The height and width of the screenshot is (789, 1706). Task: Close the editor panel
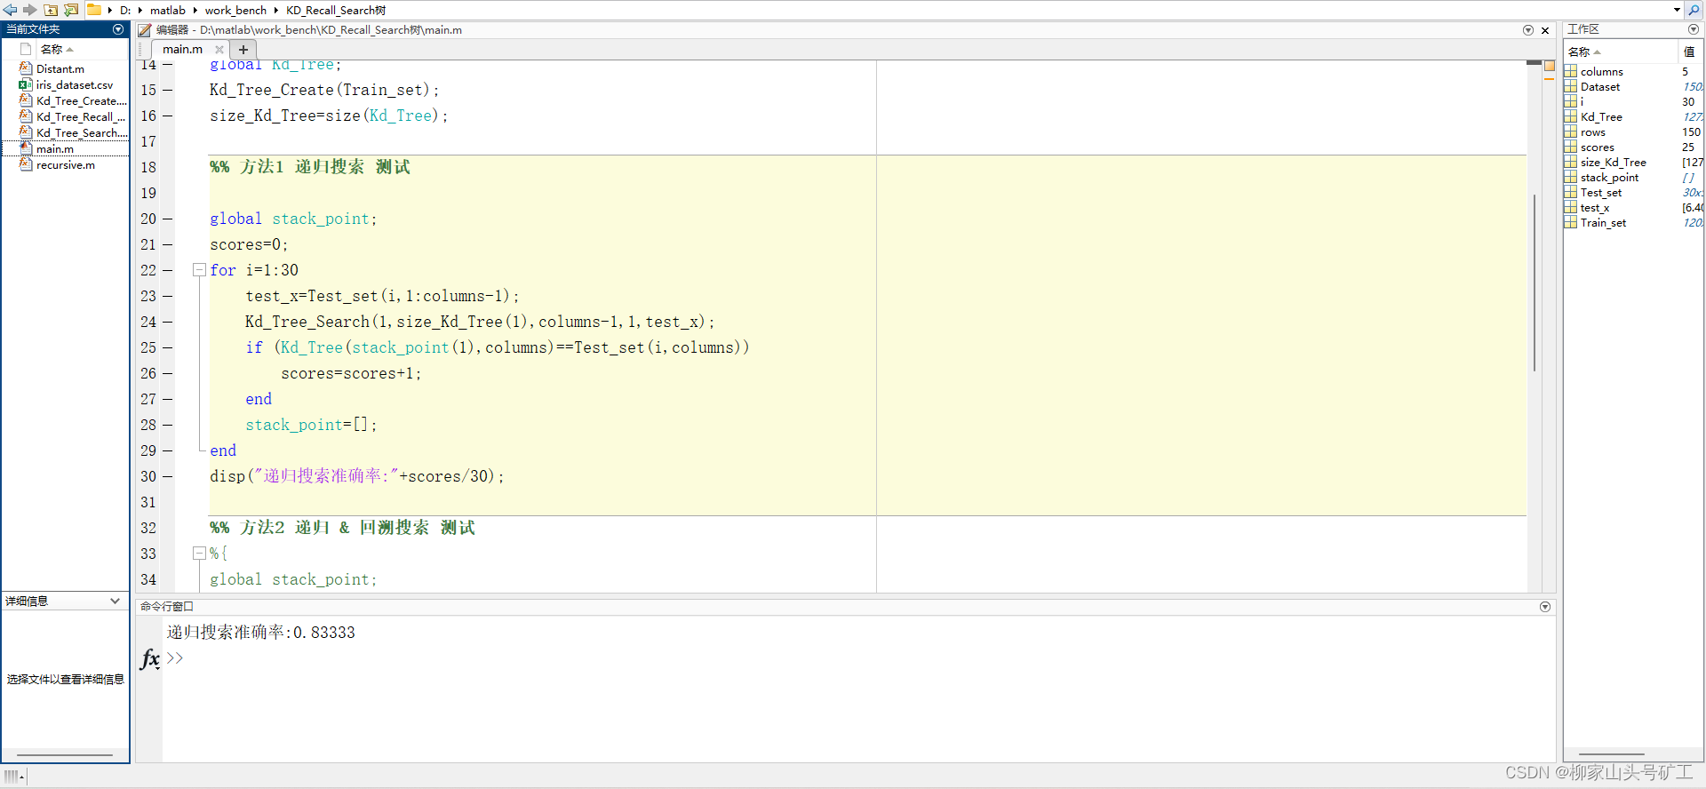(1545, 30)
